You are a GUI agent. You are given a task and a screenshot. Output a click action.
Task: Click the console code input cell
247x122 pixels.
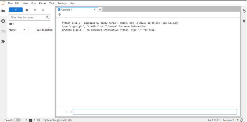click(x=155, y=112)
